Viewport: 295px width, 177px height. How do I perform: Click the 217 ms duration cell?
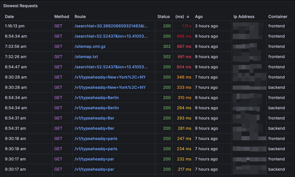[x=184, y=169]
